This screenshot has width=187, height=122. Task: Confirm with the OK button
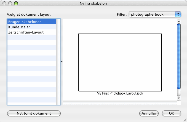[172, 113]
